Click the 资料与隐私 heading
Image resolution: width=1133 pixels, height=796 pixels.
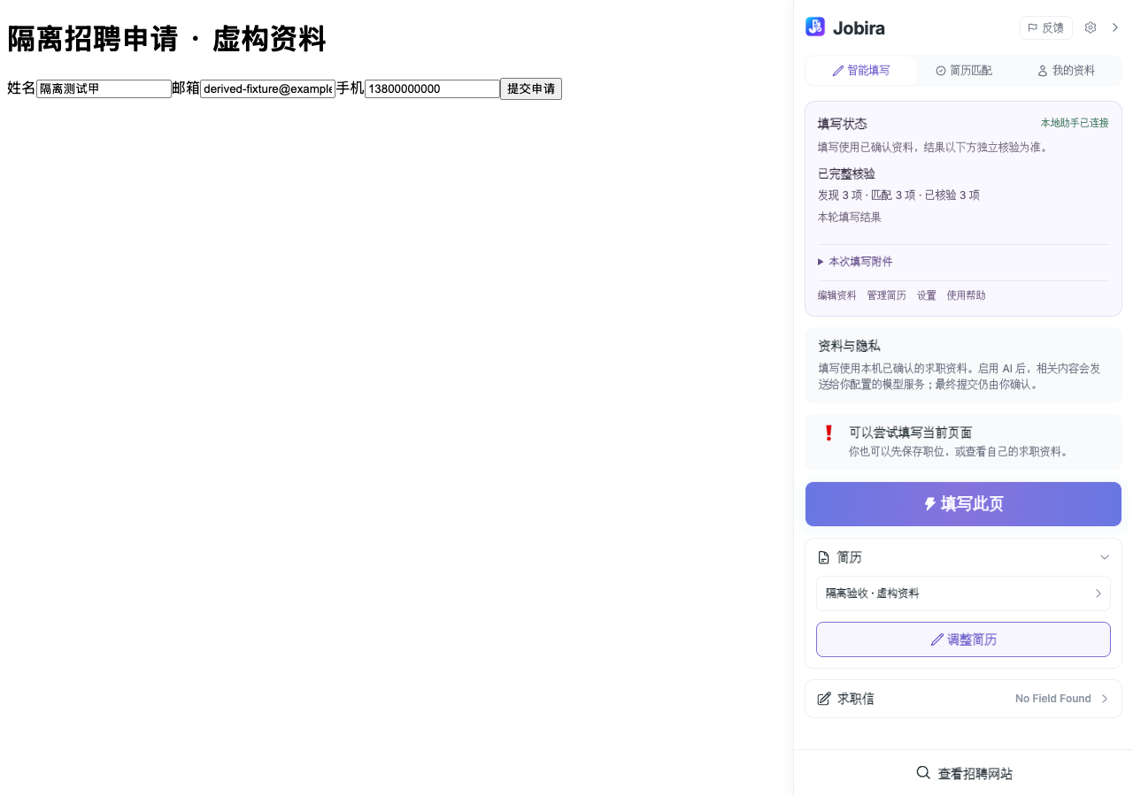point(849,346)
